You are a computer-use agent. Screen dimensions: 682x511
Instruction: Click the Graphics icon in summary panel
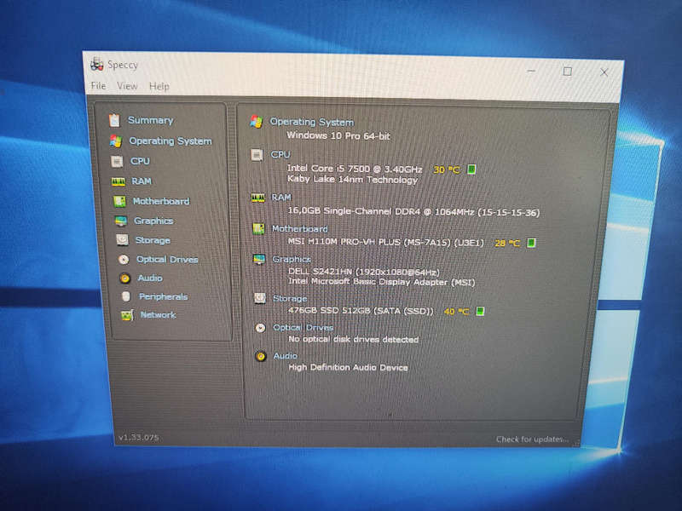(259, 260)
